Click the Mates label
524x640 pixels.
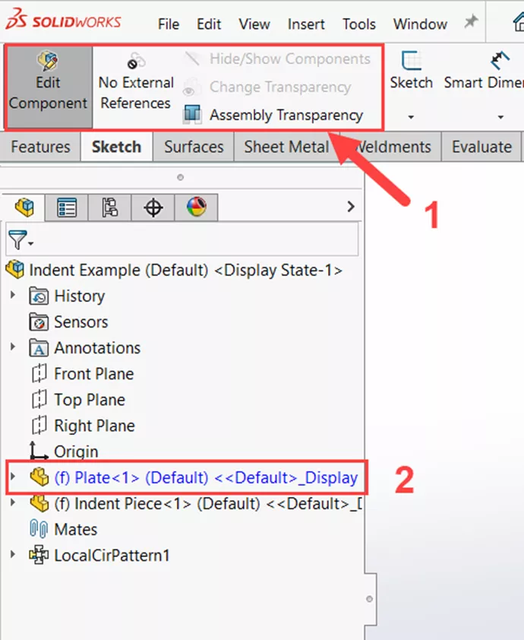coord(76,529)
